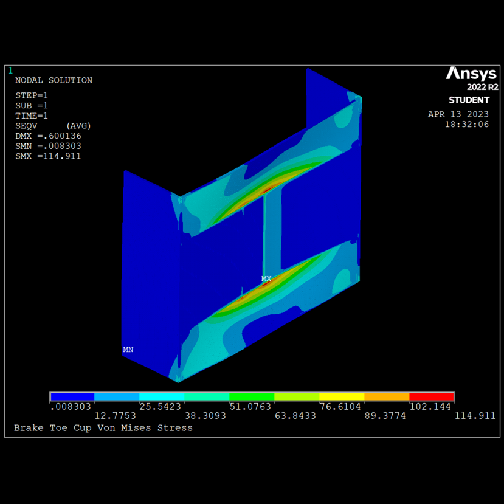504x504 pixels.
Task: Click the legend value 76.6104
Action: pos(340,407)
